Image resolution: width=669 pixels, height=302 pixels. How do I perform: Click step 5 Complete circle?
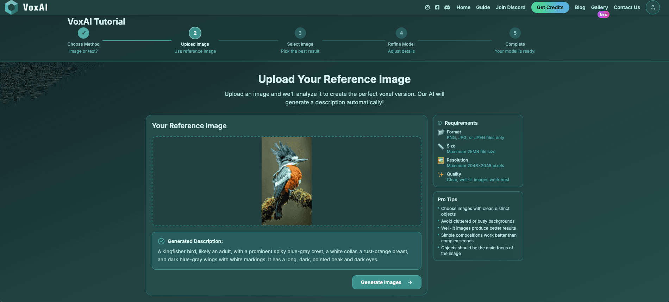coord(515,33)
